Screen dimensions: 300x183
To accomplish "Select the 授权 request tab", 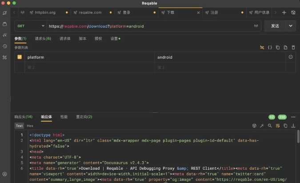I will click(98, 39).
